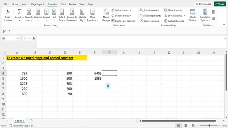This screenshot has width=228, height=128.
Task: Open Math & Trig functions menu
Action: point(82,15)
